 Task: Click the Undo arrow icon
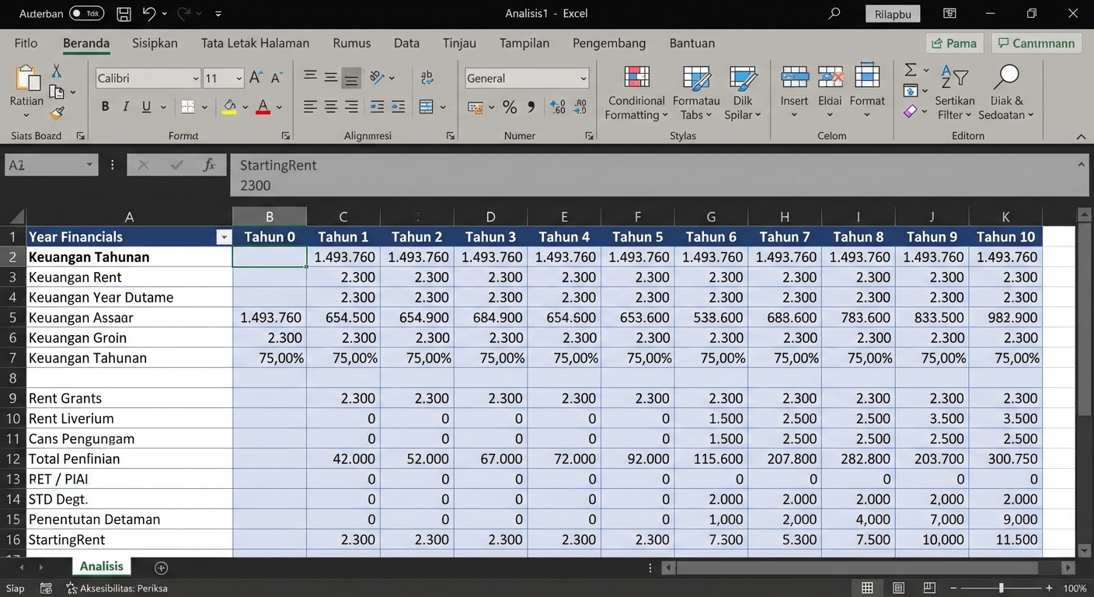click(x=149, y=14)
